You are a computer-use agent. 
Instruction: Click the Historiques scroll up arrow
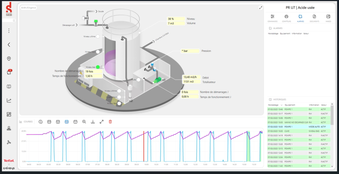(332, 104)
